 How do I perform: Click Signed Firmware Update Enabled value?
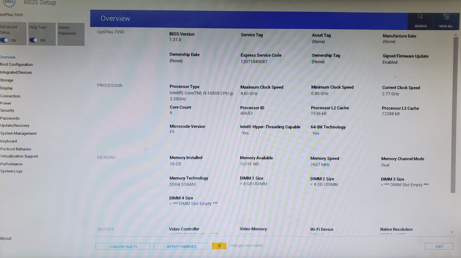point(390,62)
